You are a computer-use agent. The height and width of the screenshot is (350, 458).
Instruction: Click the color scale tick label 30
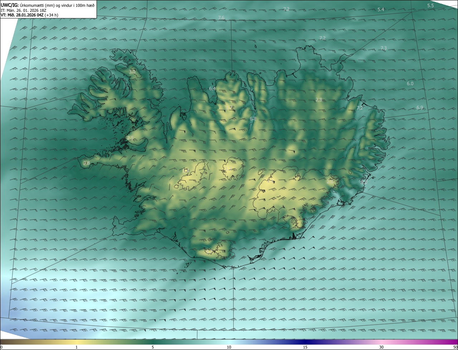381,347
